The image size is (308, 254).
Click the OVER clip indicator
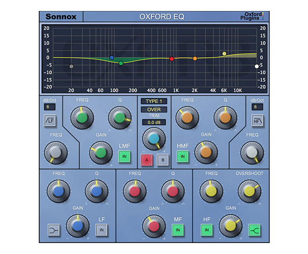[154, 110]
